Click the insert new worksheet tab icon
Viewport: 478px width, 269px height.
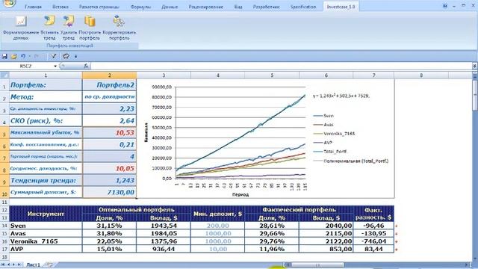49,265
